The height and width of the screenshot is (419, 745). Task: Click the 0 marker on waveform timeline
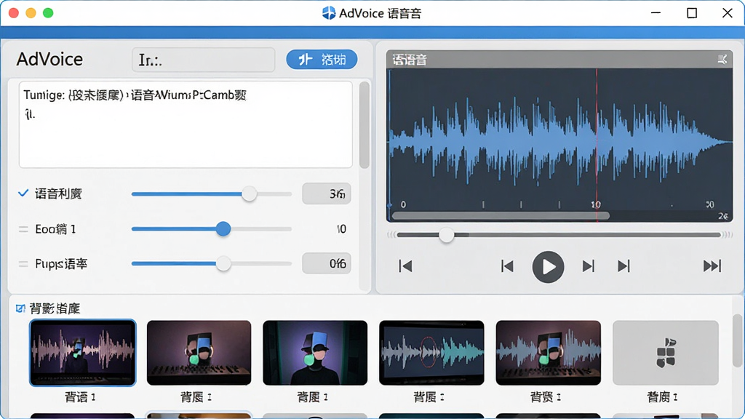pos(403,204)
